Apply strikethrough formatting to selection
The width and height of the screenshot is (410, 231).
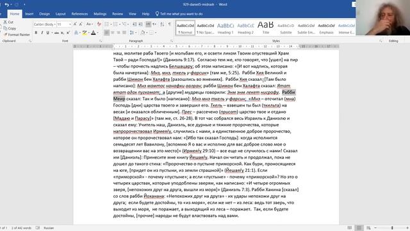56,33
